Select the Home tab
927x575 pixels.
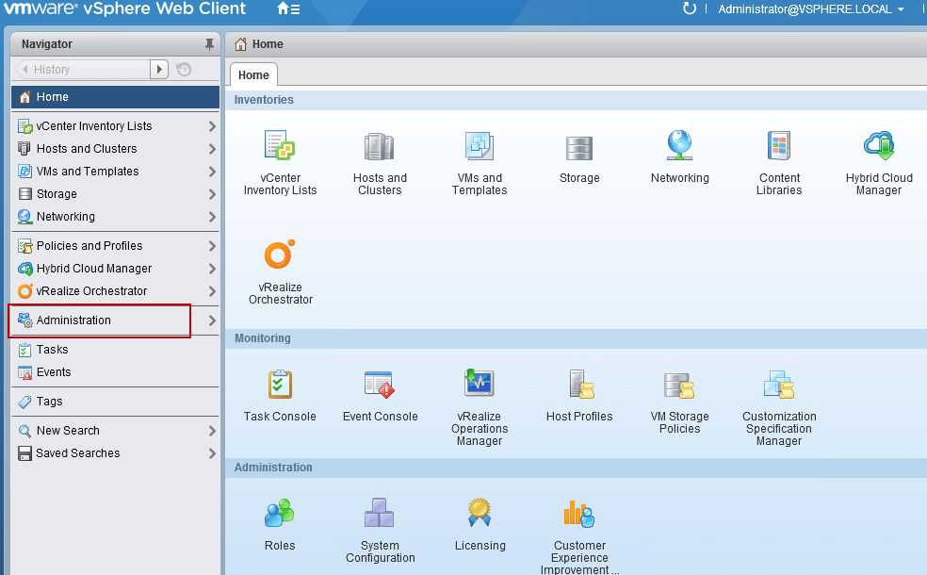click(x=253, y=75)
